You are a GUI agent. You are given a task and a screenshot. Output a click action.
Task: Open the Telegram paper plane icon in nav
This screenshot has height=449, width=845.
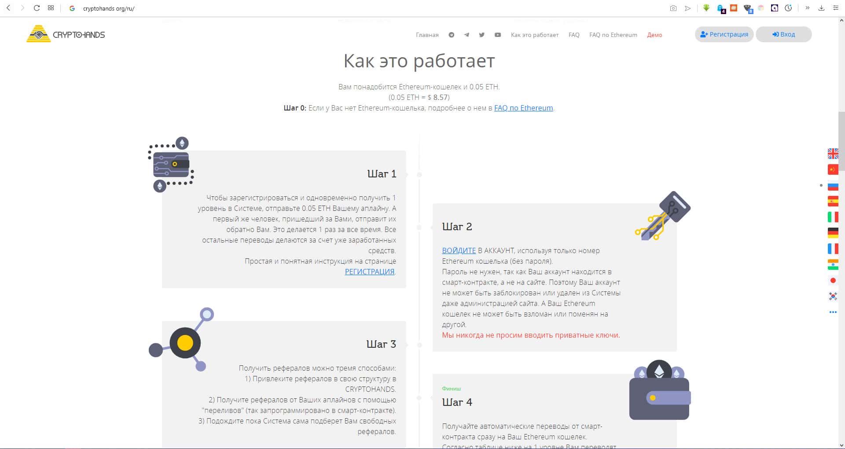point(467,35)
